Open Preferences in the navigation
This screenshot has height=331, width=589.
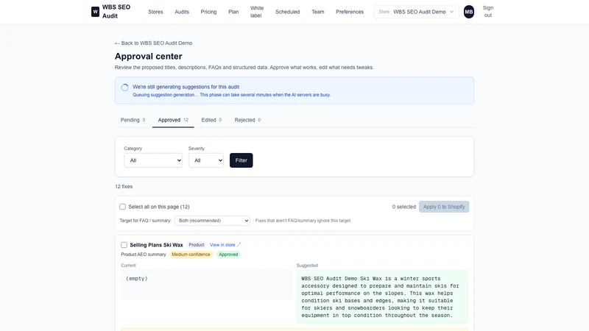pos(350,12)
